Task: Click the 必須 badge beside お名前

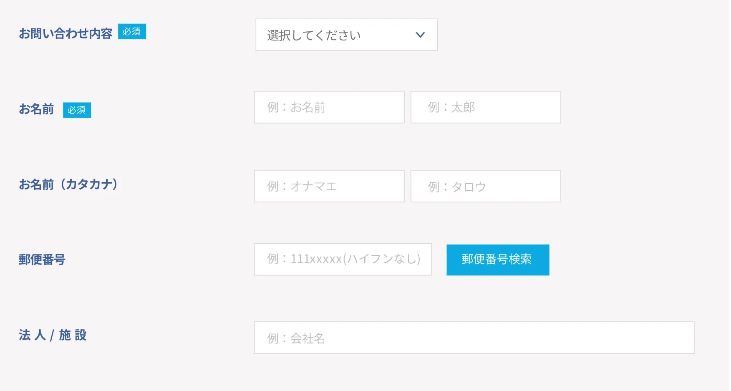Action: (77, 110)
